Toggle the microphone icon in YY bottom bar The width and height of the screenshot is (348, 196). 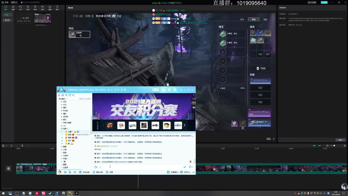[x=70, y=172]
